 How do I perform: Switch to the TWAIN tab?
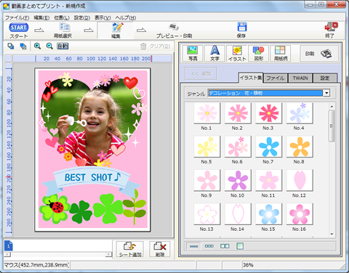pos(300,78)
